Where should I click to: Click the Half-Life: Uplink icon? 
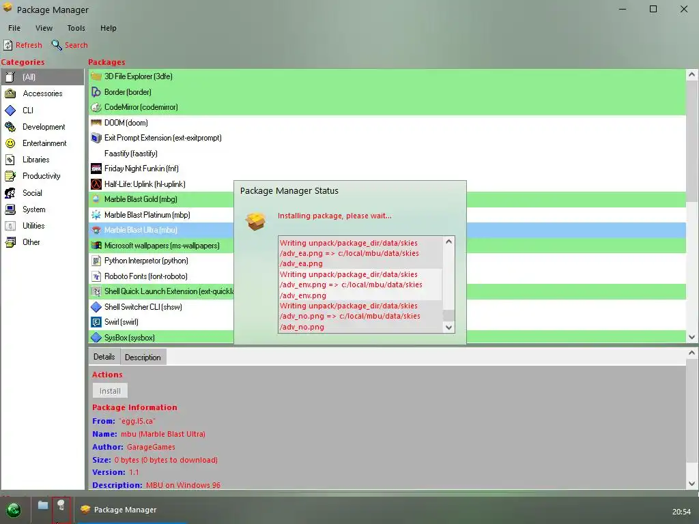pyautogui.click(x=96, y=184)
